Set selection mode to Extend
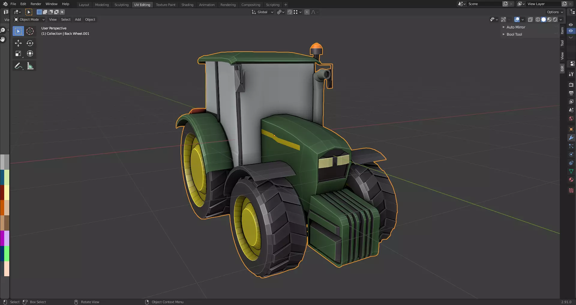576x305 pixels. pyautogui.click(x=45, y=12)
